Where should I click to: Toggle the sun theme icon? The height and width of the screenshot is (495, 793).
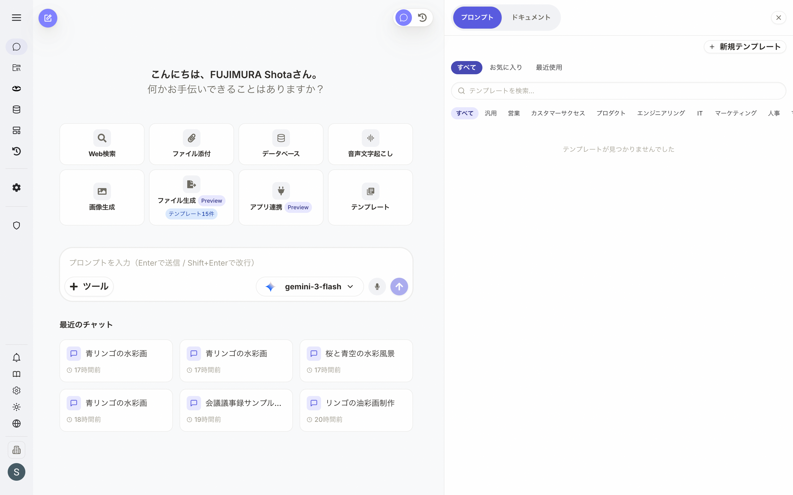[17, 407]
